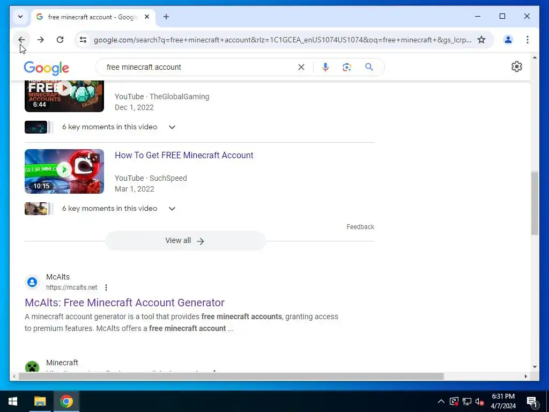This screenshot has width=549, height=412.
Task: Click Chrome icon in taskbar
Action: click(x=66, y=401)
